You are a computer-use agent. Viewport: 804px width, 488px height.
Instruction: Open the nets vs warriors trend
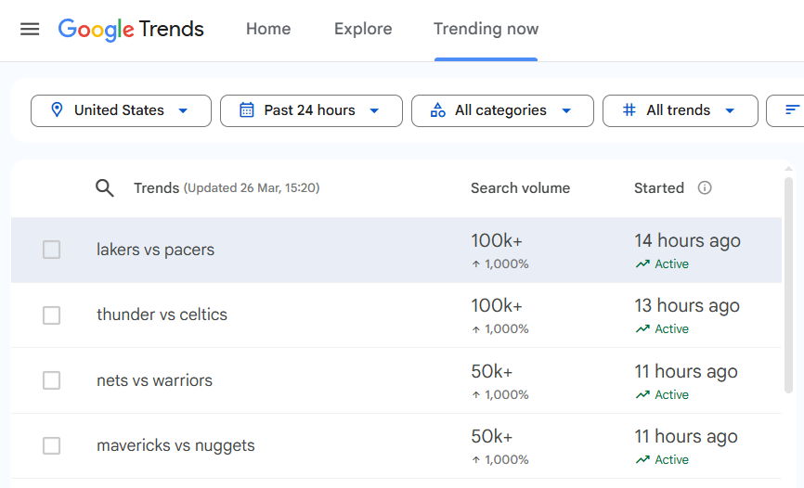154,380
